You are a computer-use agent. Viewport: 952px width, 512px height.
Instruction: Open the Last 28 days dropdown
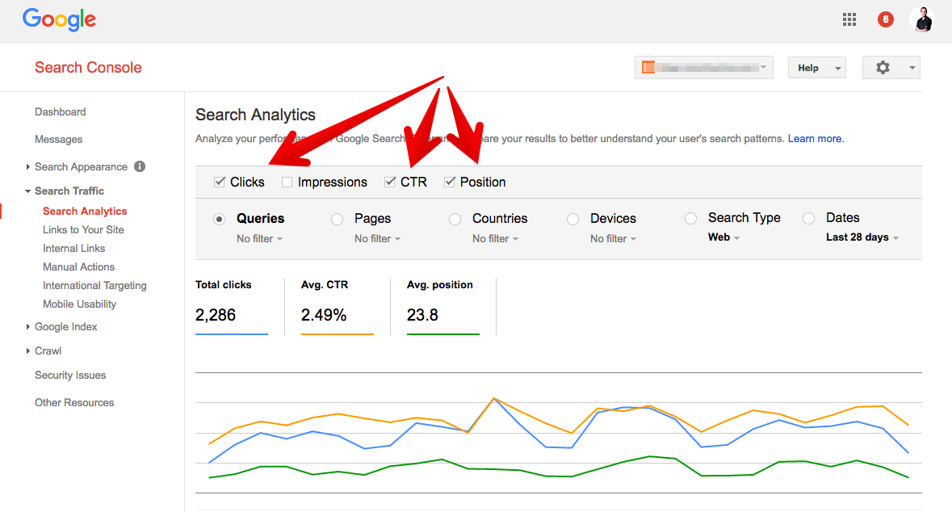[862, 237]
